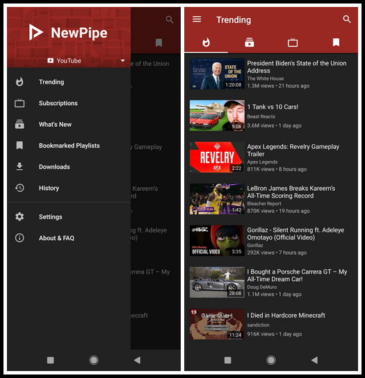Open Bookmarked Playlists from the drawer

click(69, 145)
